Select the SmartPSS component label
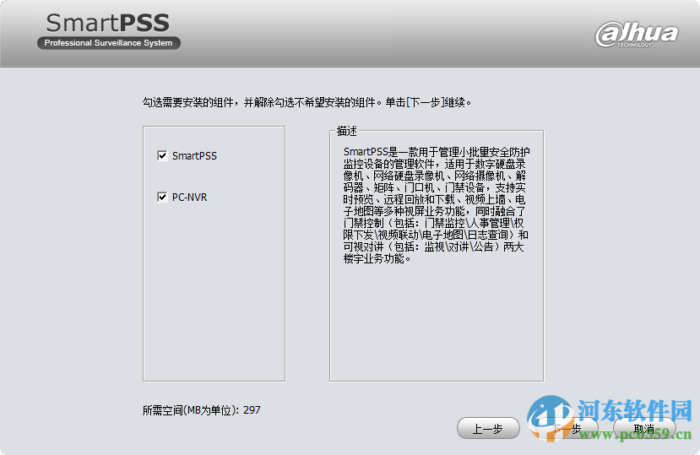The image size is (700, 455). (x=194, y=156)
